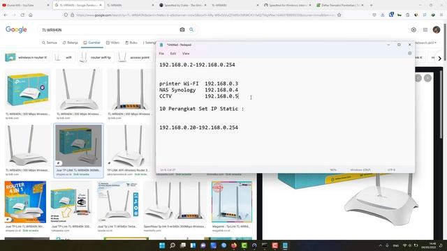Open the selected Jual TP-LINK TL-WR840N thumbnail
The width and height of the screenshot is (447, 251).
(78, 146)
